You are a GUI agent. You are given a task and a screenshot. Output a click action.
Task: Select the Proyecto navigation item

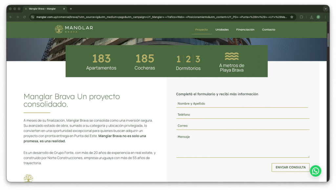pyautogui.click(x=201, y=30)
